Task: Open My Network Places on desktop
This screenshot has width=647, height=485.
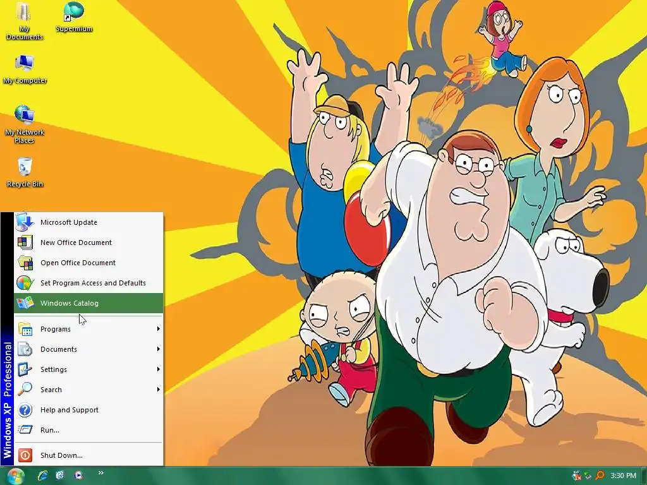Action: pyautogui.click(x=25, y=124)
